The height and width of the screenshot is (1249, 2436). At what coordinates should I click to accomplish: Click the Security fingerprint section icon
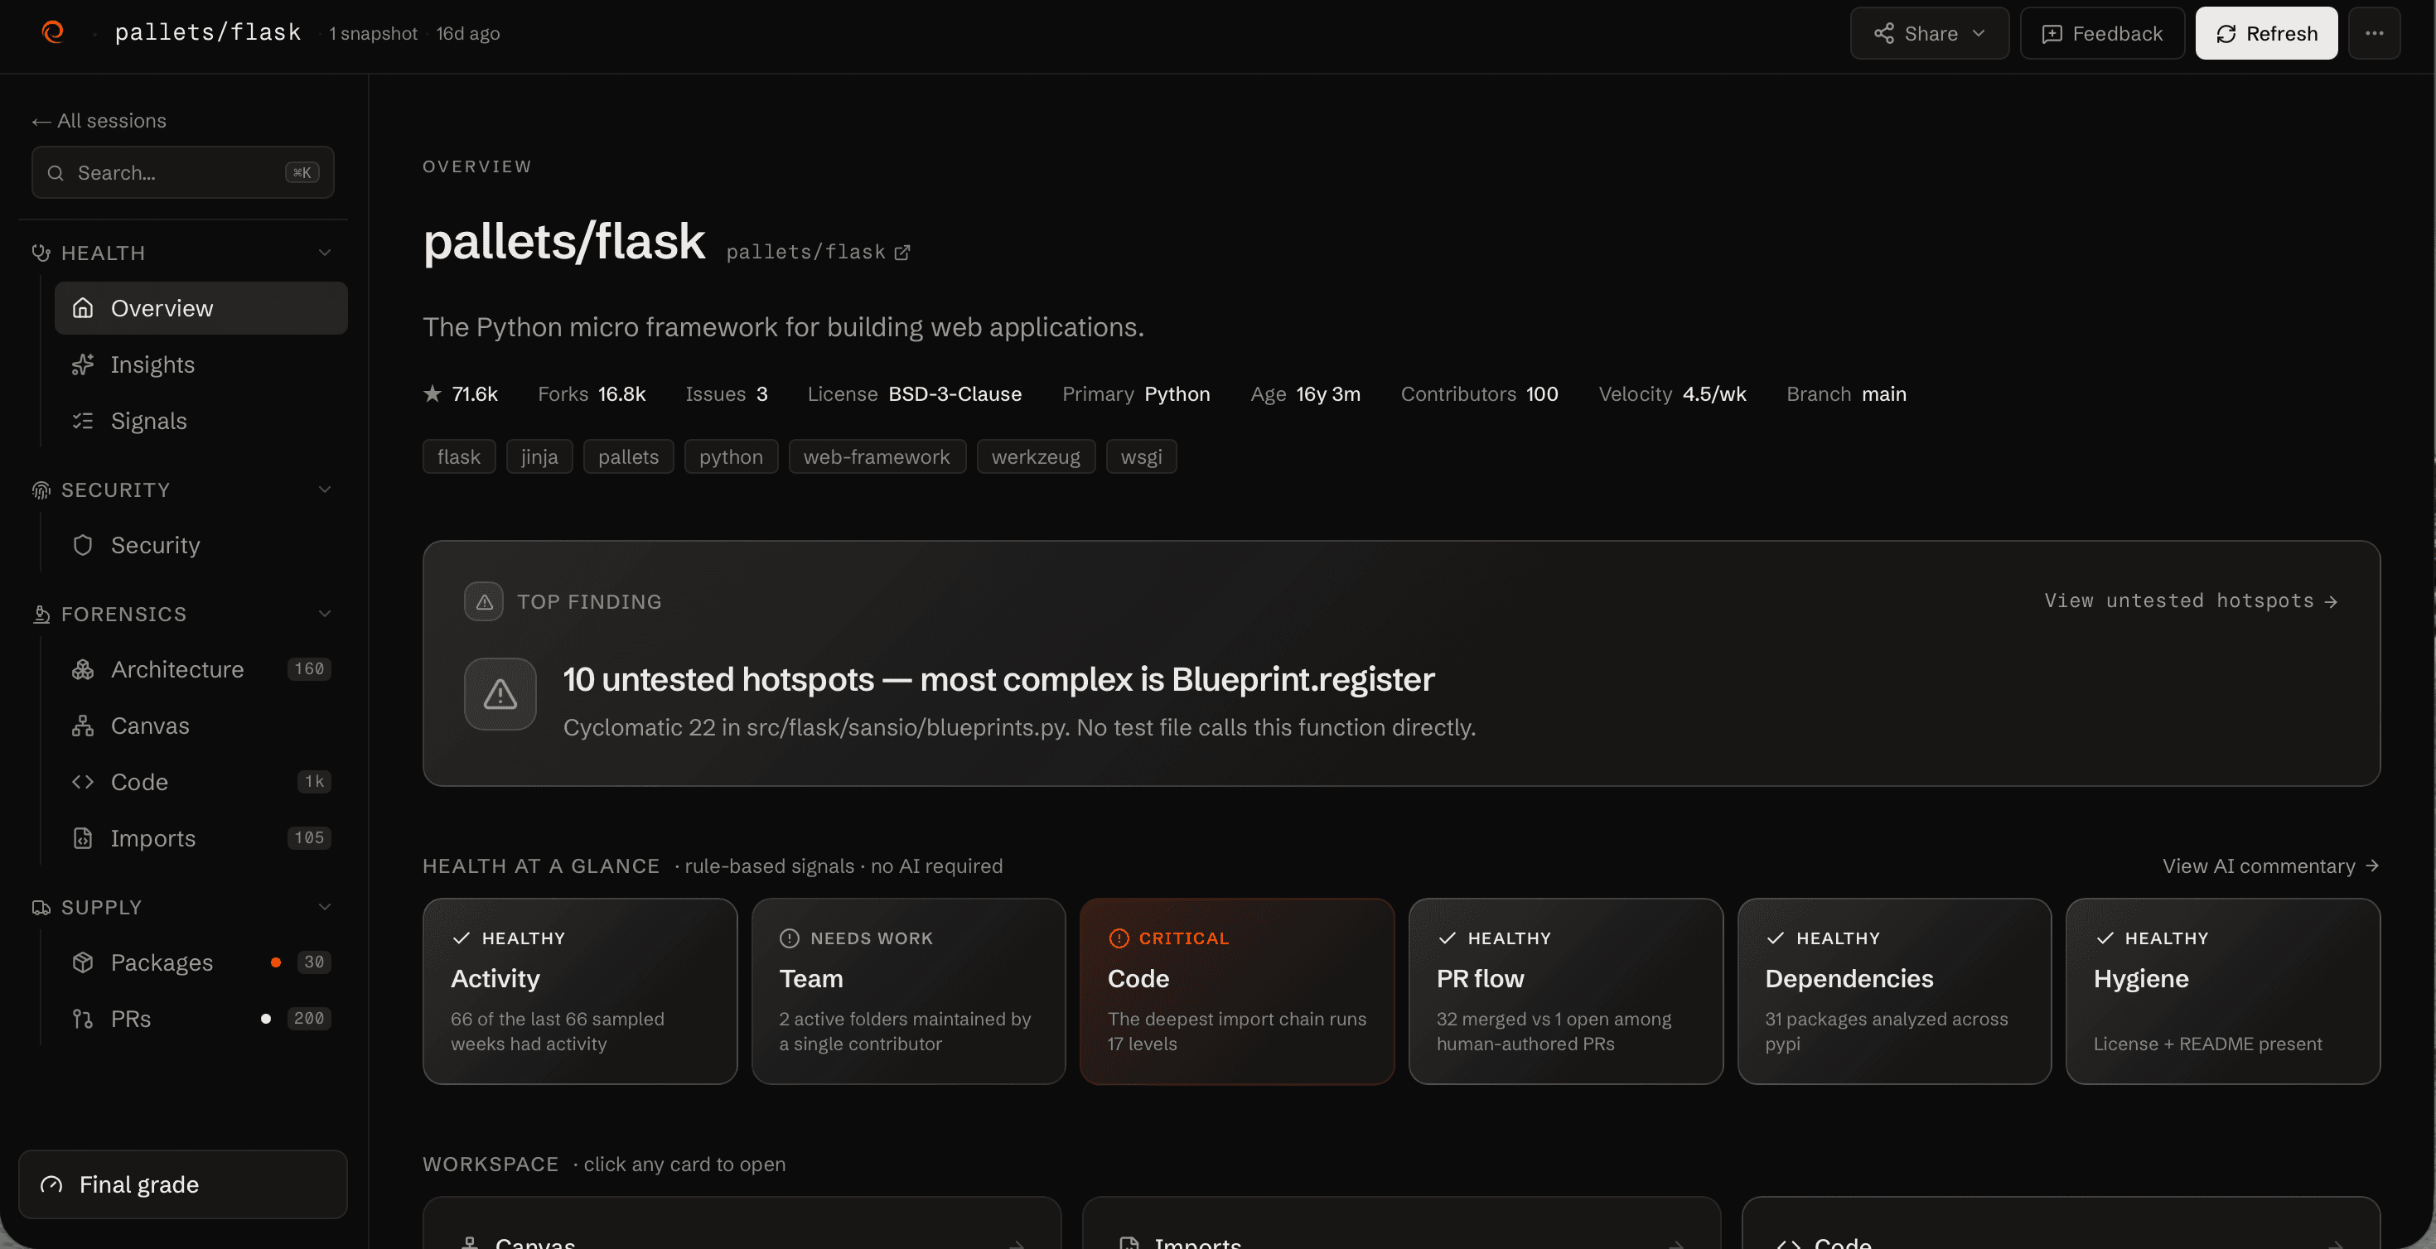[41, 489]
